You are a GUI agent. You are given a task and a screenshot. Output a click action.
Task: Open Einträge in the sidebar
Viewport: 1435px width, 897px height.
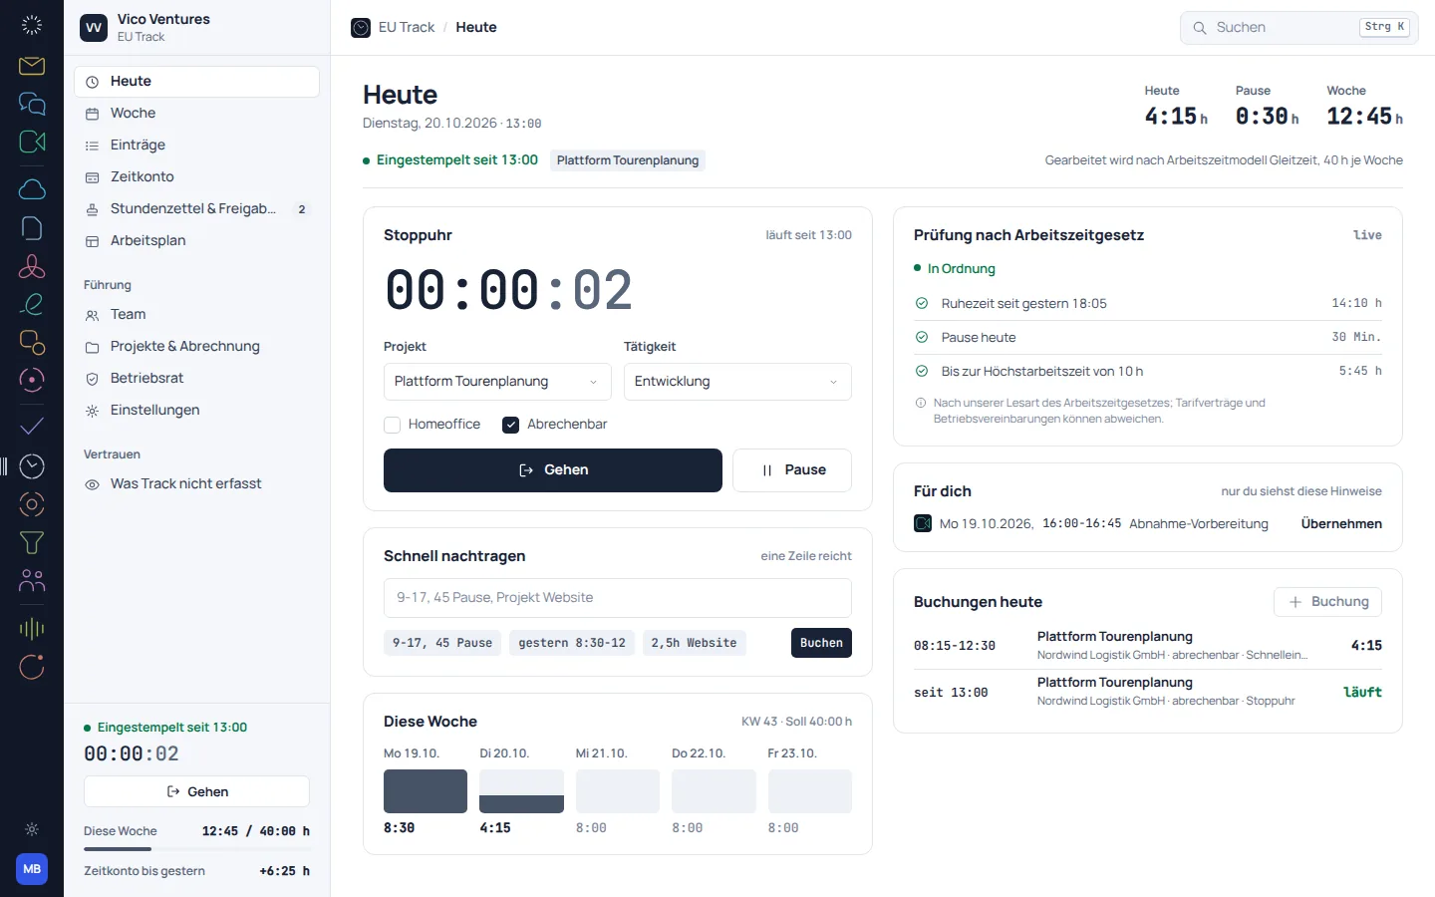[196, 146]
